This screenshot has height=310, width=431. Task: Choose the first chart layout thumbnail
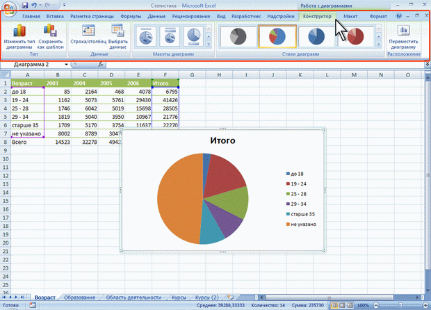[146, 36]
